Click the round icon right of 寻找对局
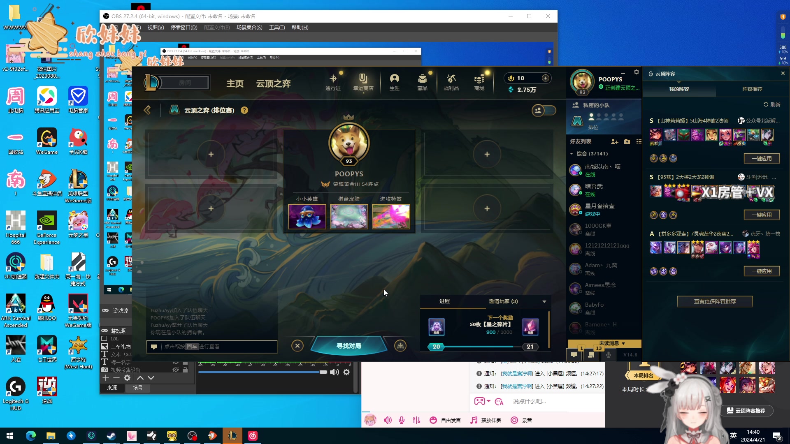 coord(400,346)
